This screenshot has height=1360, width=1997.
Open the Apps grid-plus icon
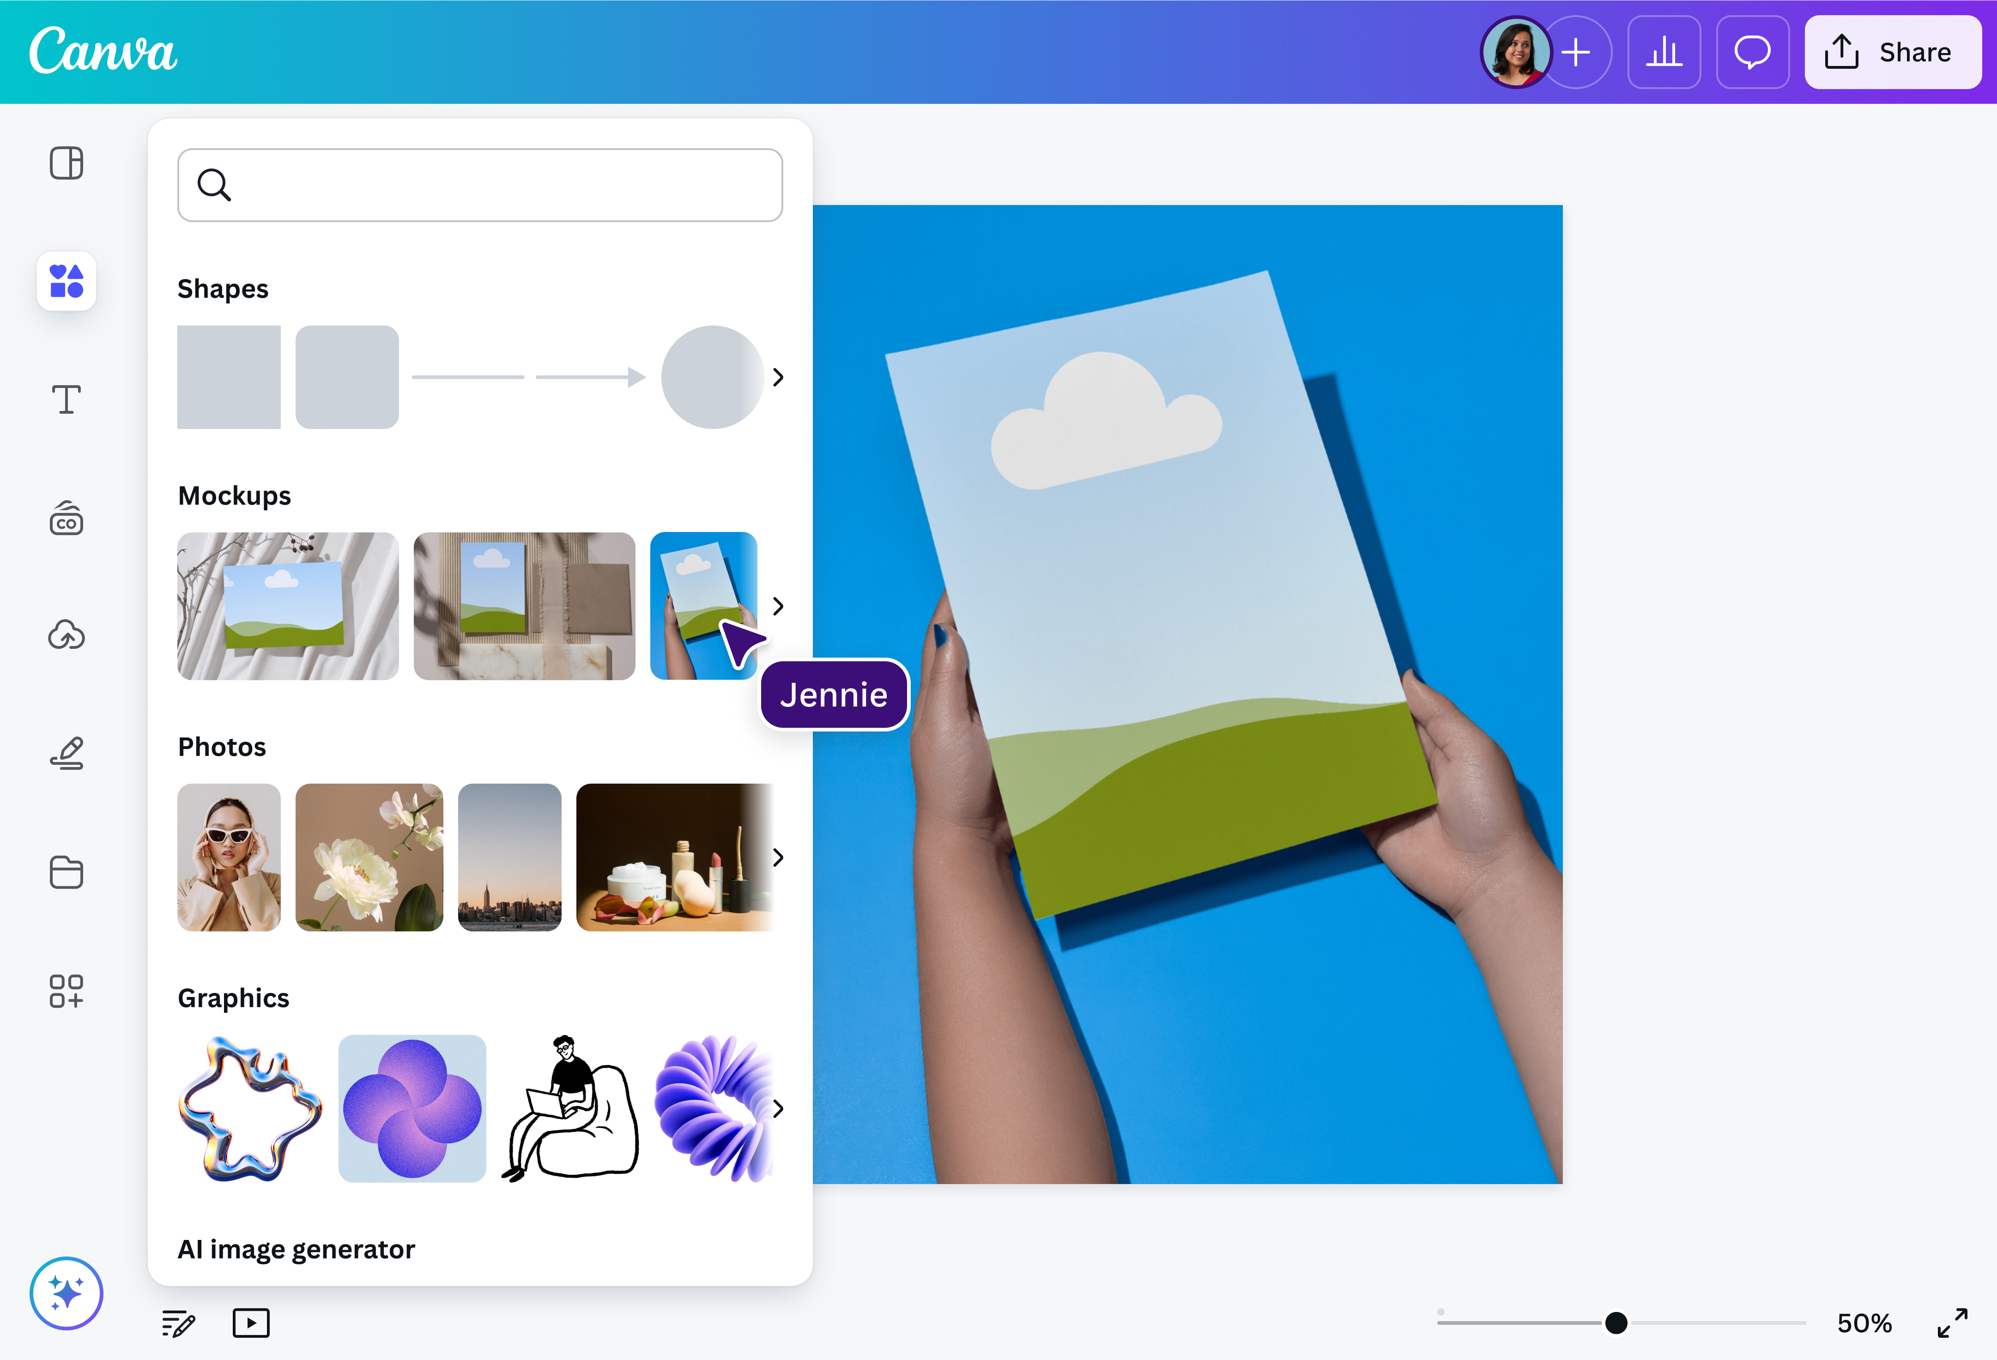66,991
